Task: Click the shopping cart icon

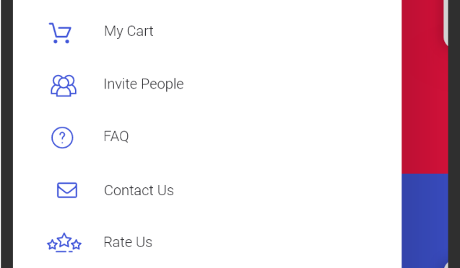Action: click(60, 32)
